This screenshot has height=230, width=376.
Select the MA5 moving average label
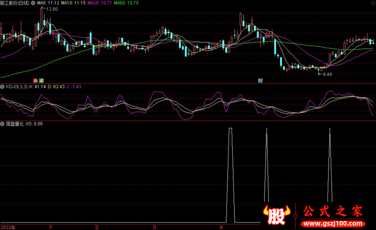coord(47,3)
